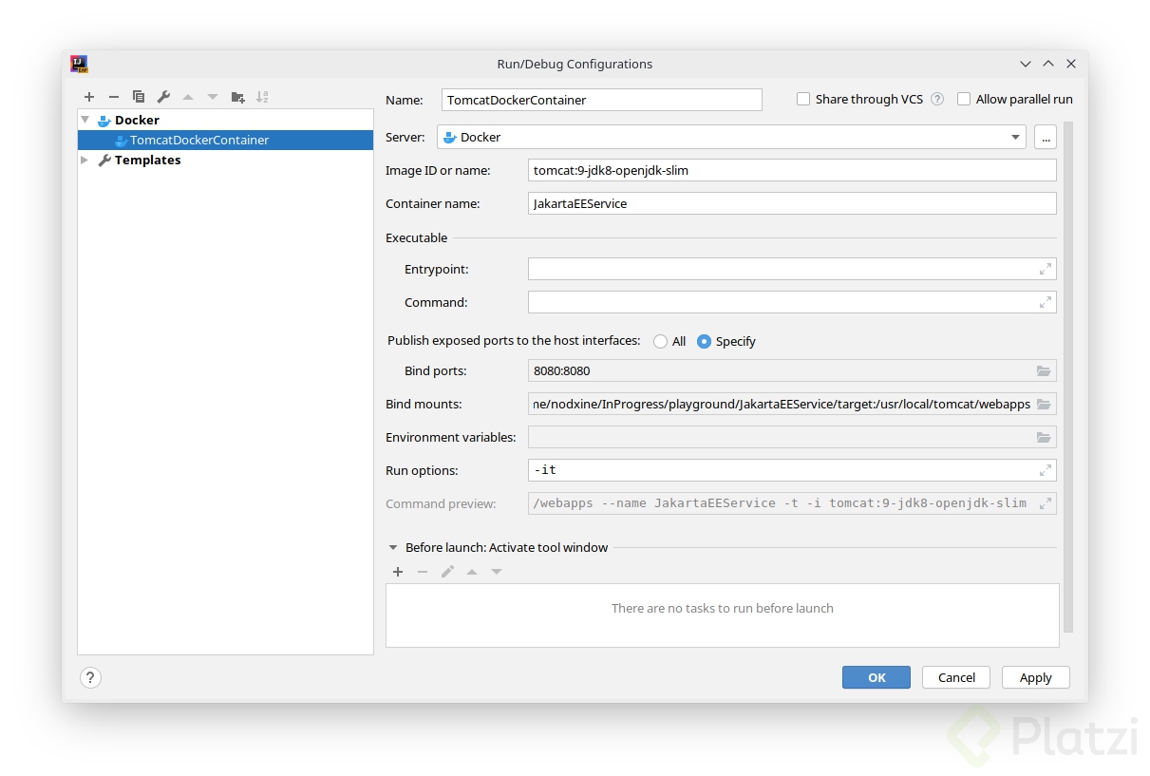
Task: Expand the Command preview field
Action: [x=1045, y=503]
